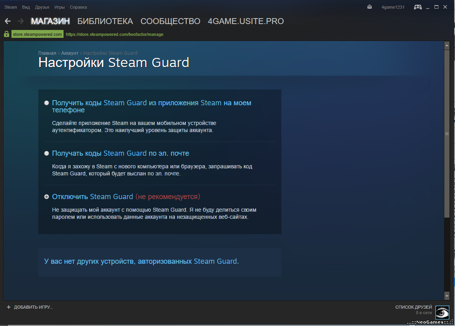Maximize the Steam window
This screenshot has height=326, width=455.
tap(436, 7)
